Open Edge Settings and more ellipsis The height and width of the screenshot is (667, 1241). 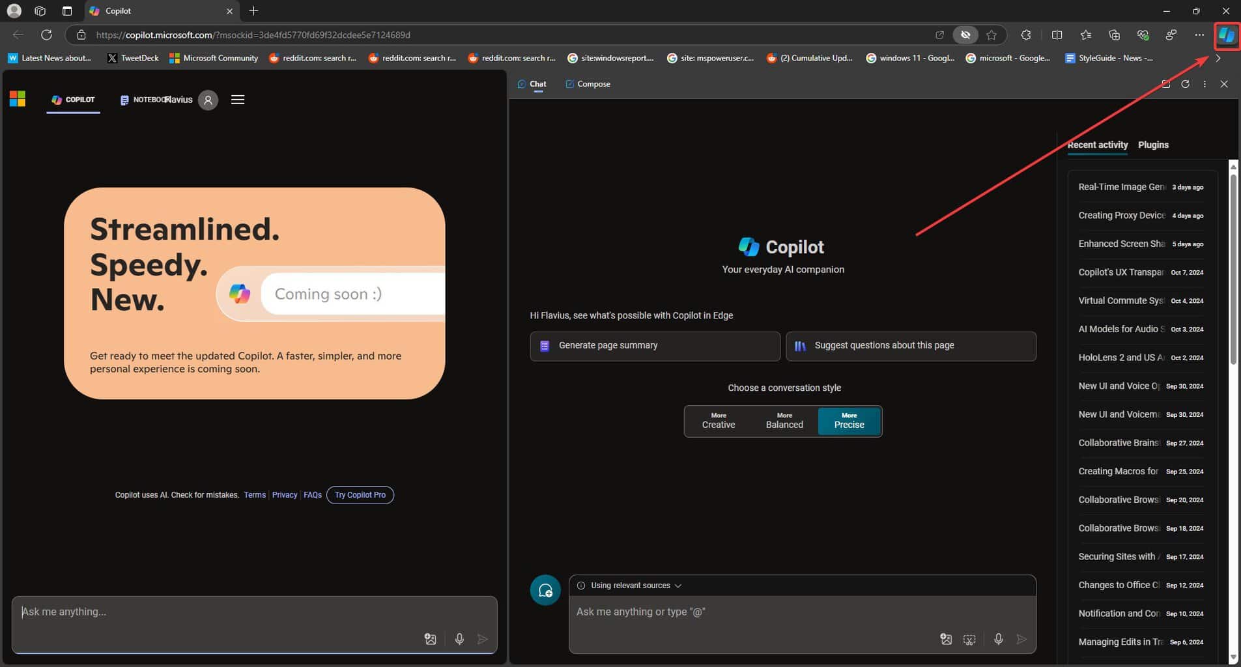click(x=1199, y=35)
